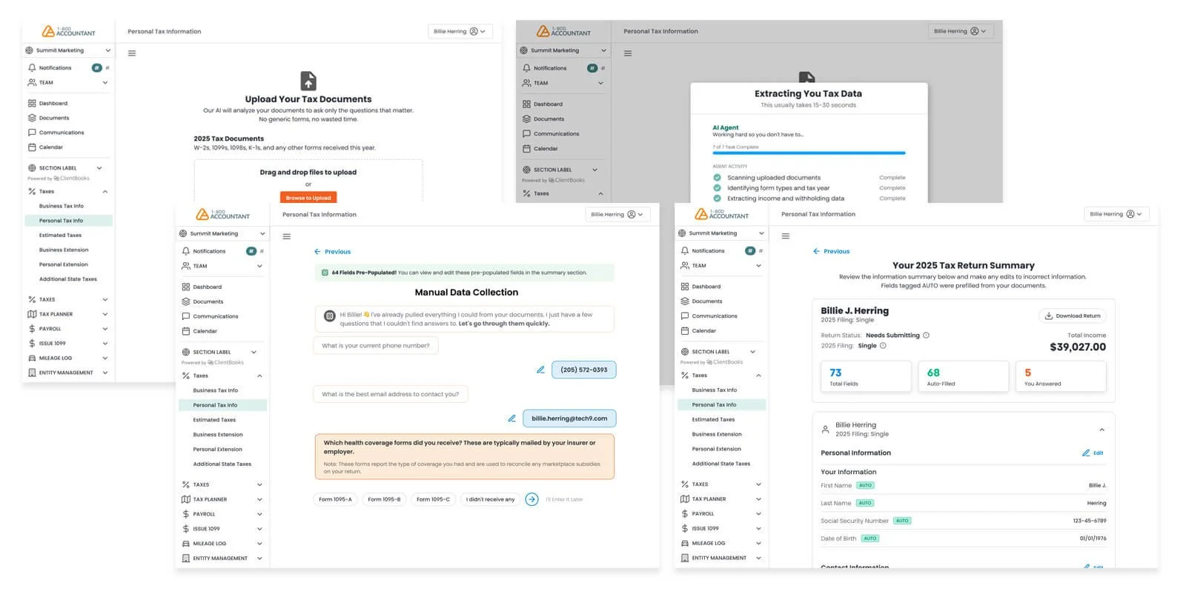This screenshot has width=1186, height=600.
Task: Click Edit next to Personal Information
Action: click(1093, 453)
